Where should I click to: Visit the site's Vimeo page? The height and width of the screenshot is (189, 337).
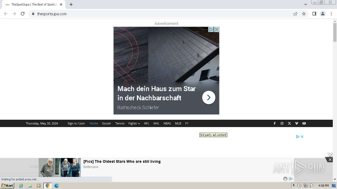(x=297, y=123)
